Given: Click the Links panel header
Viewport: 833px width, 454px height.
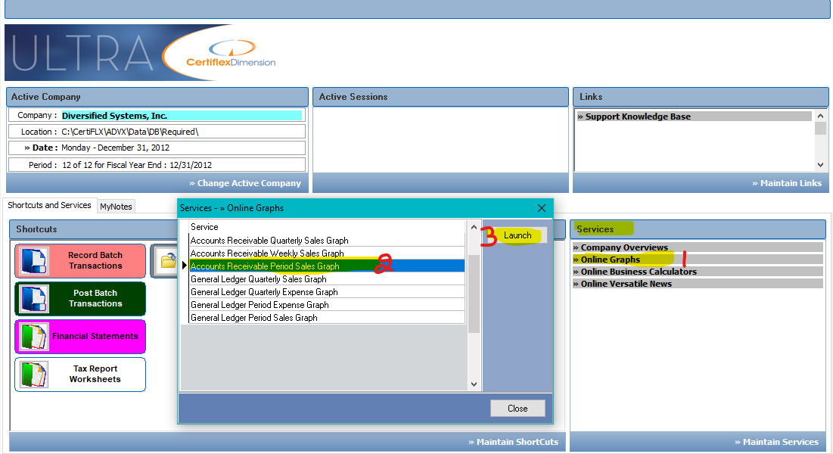Looking at the screenshot, I should click(x=701, y=97).
